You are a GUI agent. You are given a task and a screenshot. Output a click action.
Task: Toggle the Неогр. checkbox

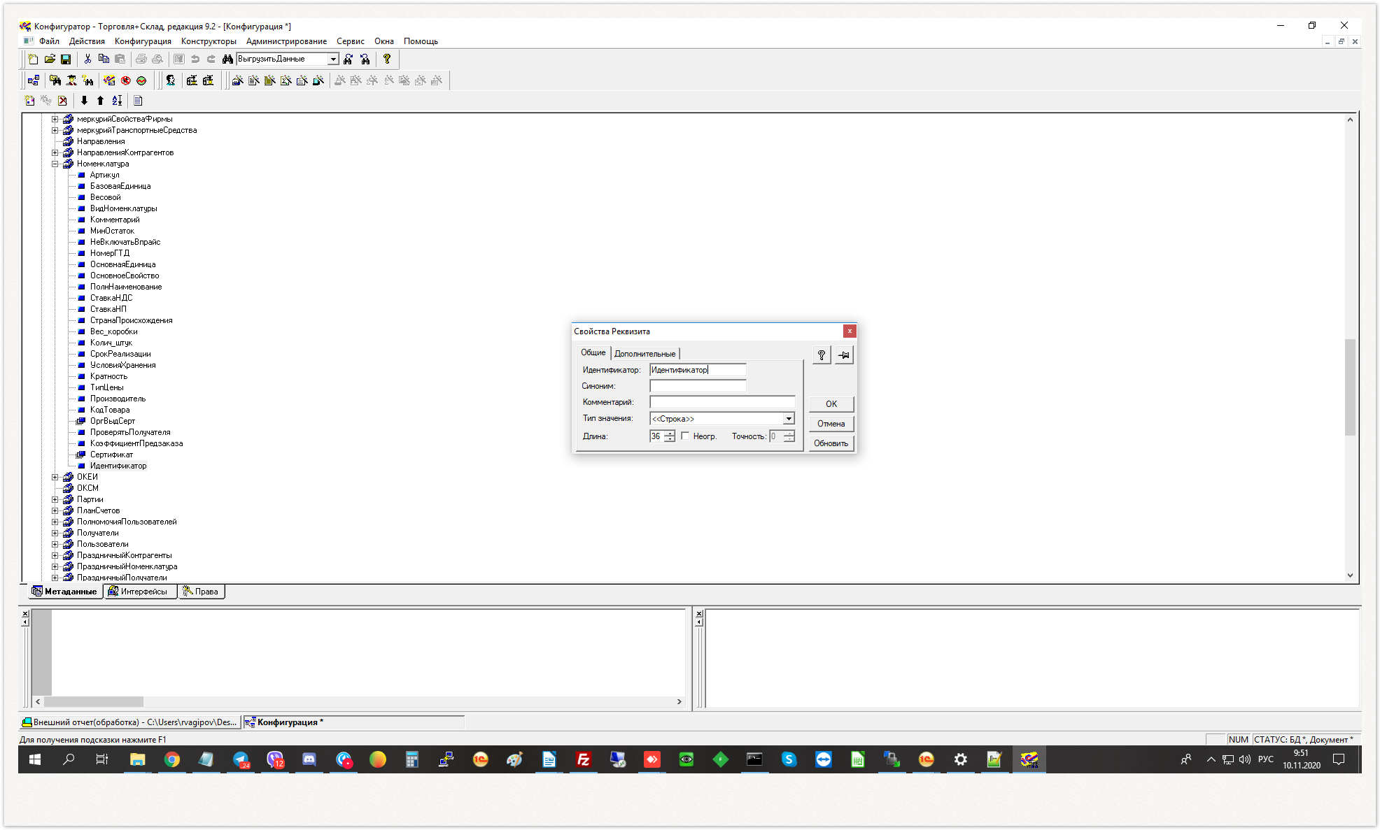coord(685,436)
